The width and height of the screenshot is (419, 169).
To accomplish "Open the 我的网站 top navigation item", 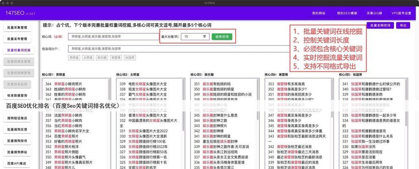I will [x=319, y=13].
